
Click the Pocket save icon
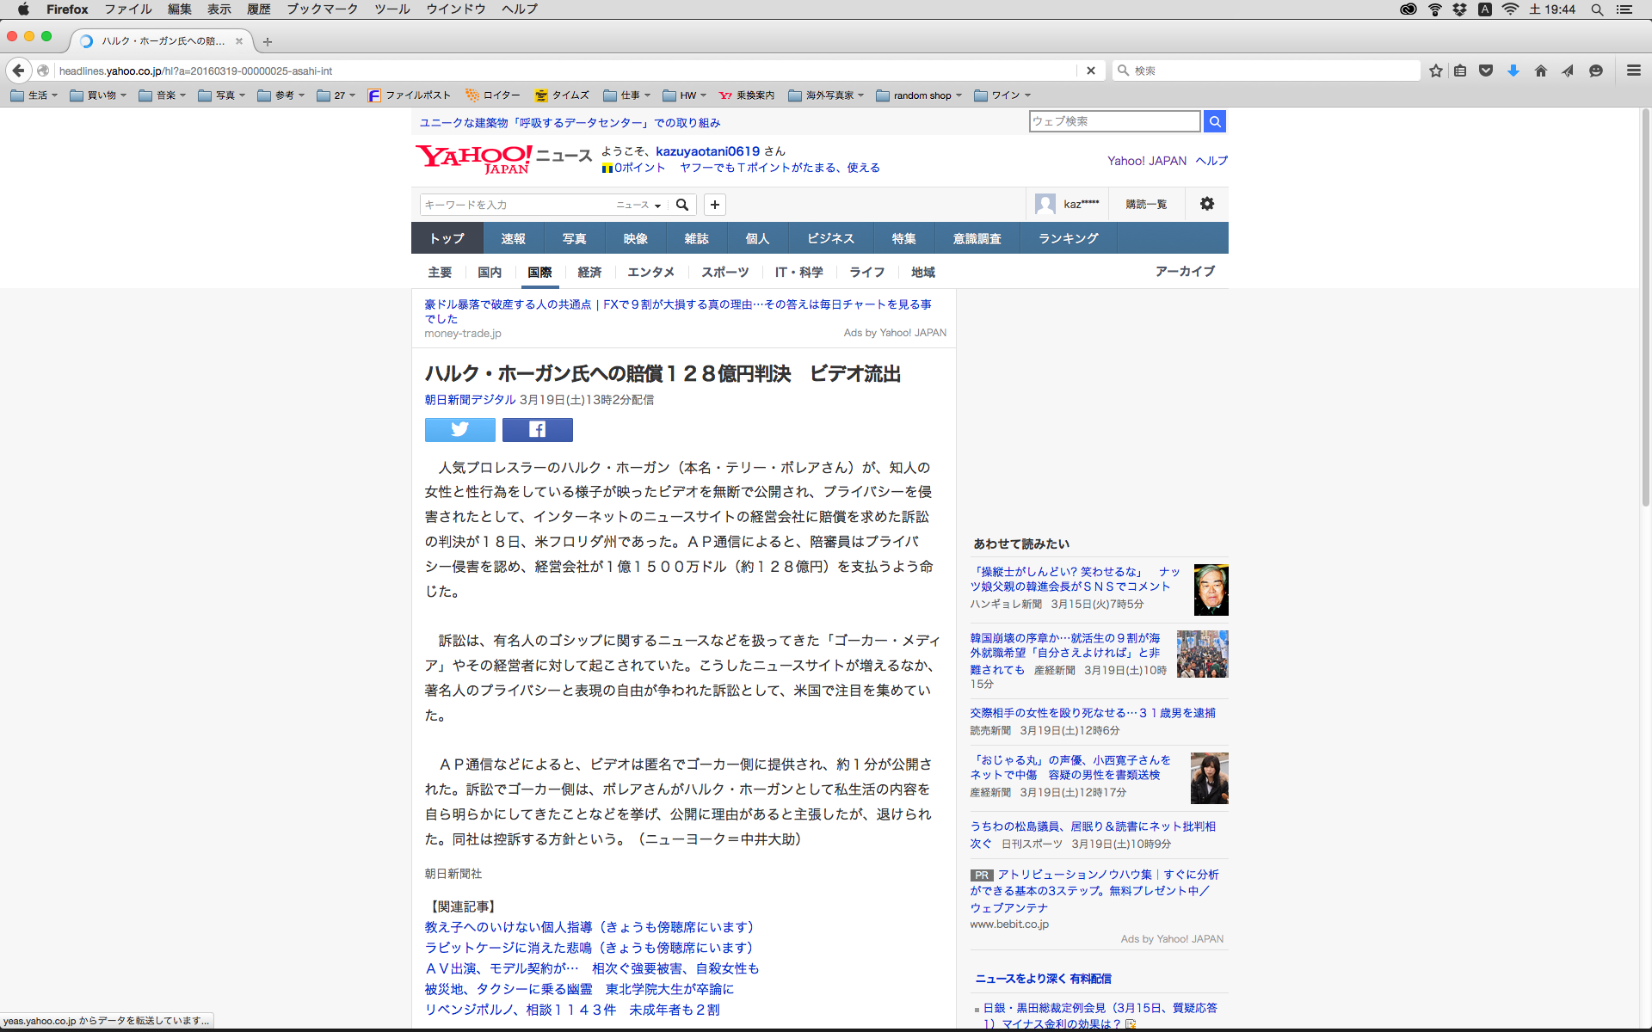click(x=1486, y=71)
